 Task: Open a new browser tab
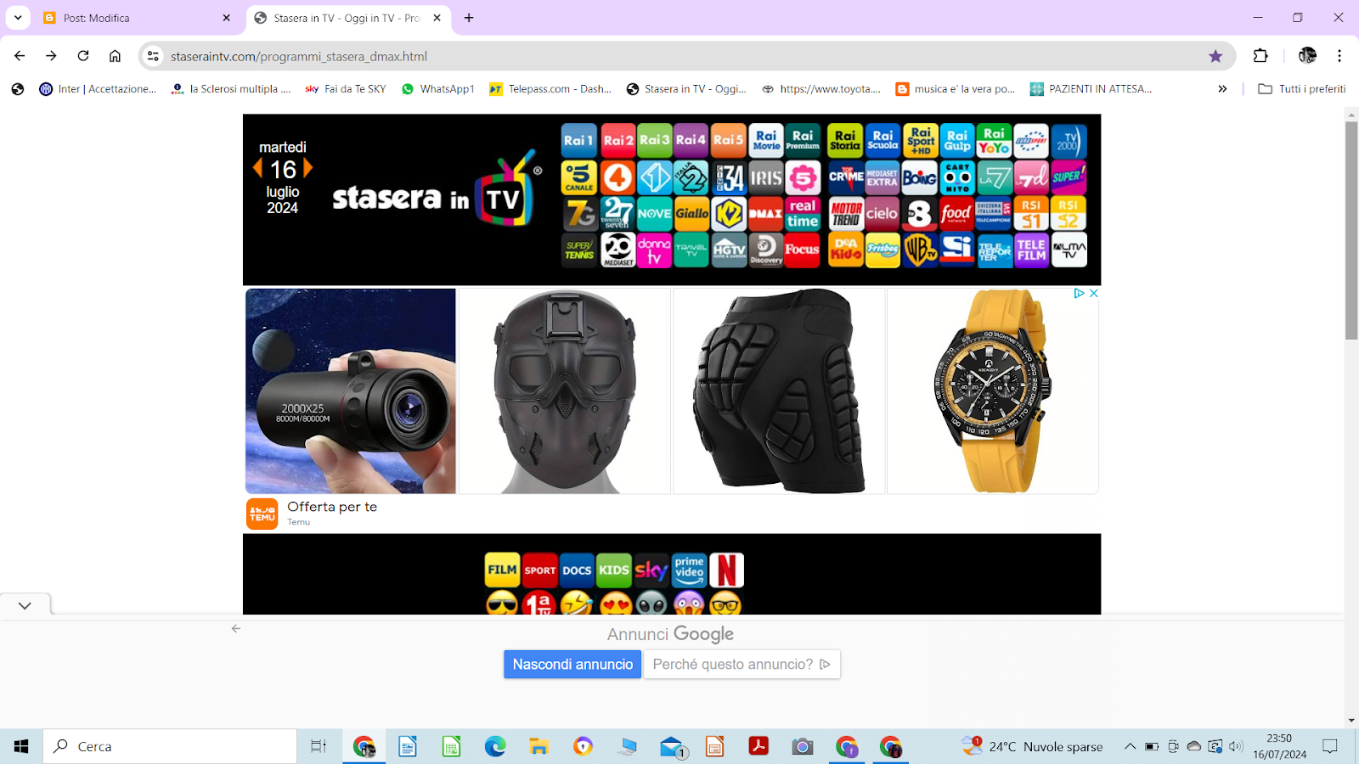(469, 18)
